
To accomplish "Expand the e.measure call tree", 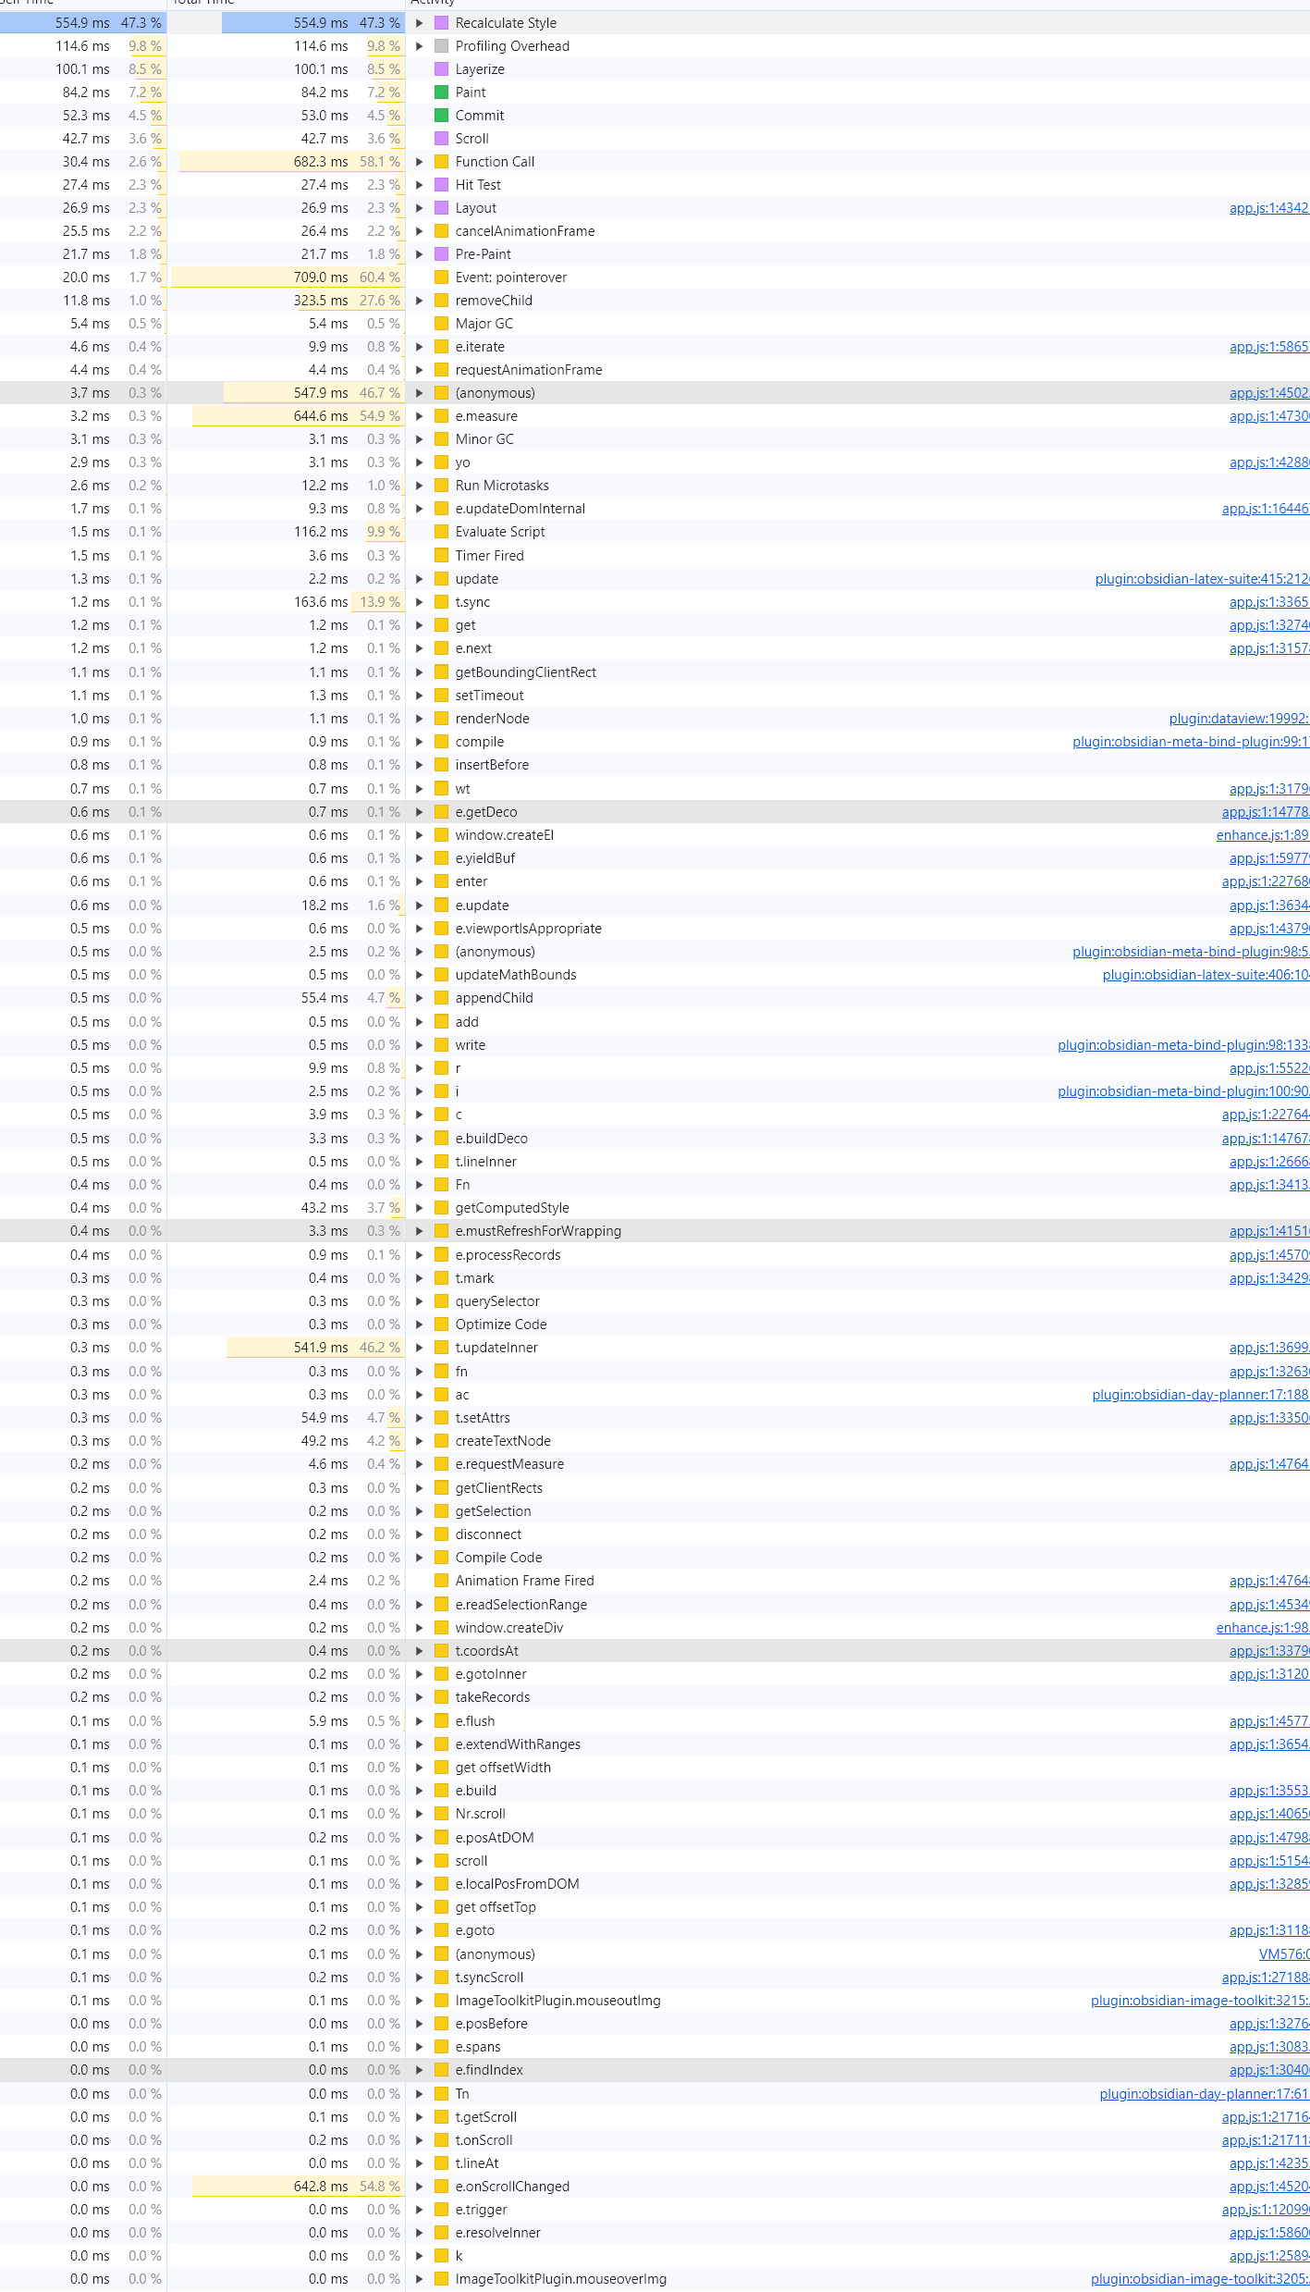I will tap(419, 416).
